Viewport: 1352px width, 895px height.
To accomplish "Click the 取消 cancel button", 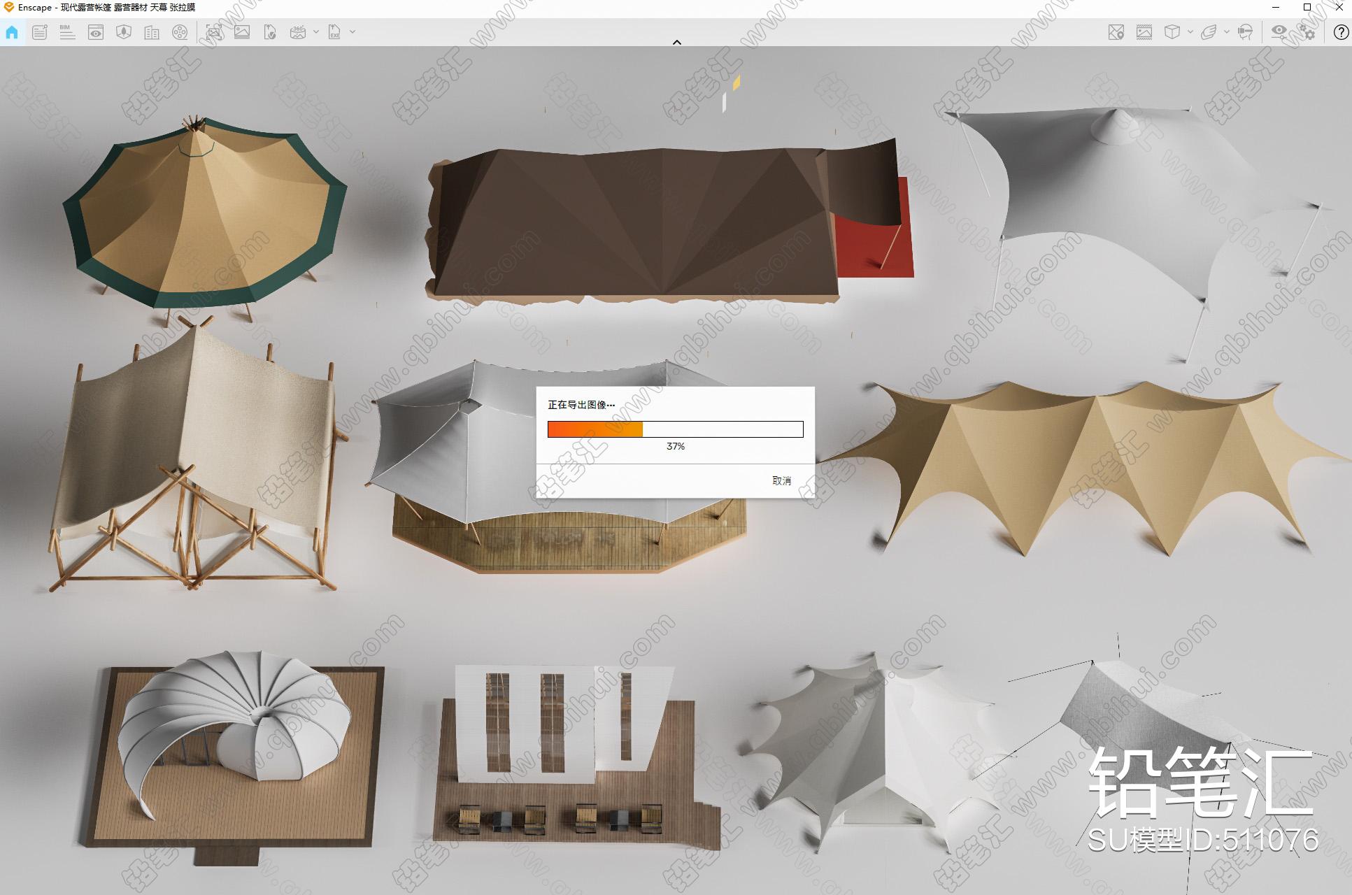I will 782,480.
